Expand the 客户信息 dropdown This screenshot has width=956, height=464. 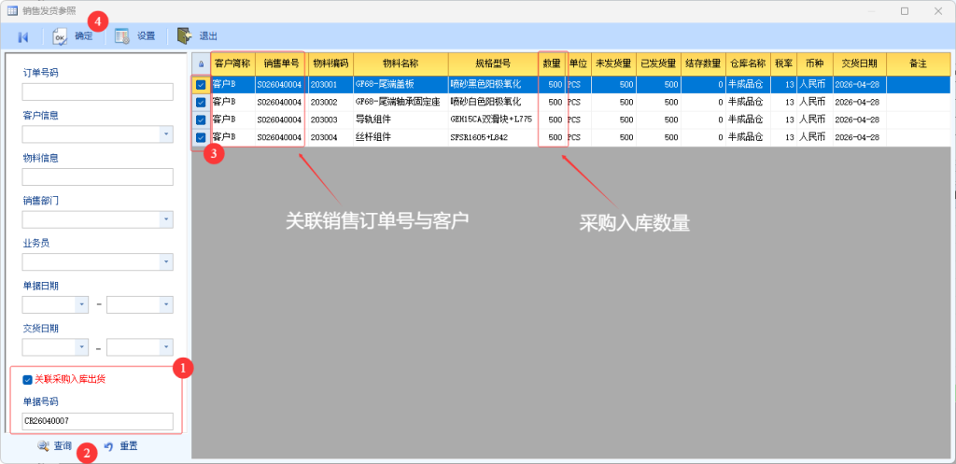[x=166, y=134]
